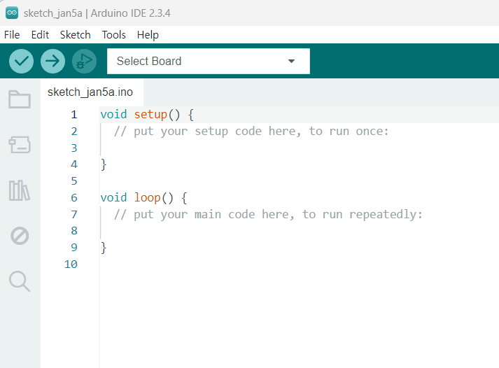Click line number 6 in gutter
499x368 pixels.
coord(74,198)
